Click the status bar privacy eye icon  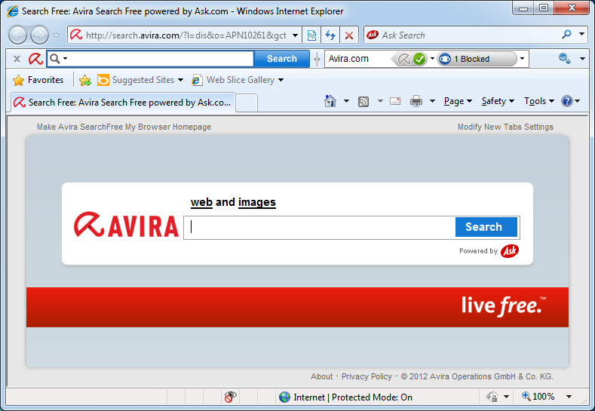point(230,397)
